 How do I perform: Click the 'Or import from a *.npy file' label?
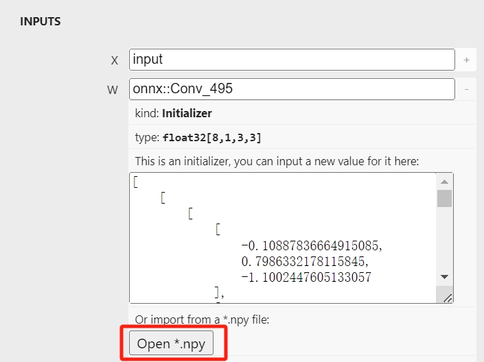click(202, 319)
